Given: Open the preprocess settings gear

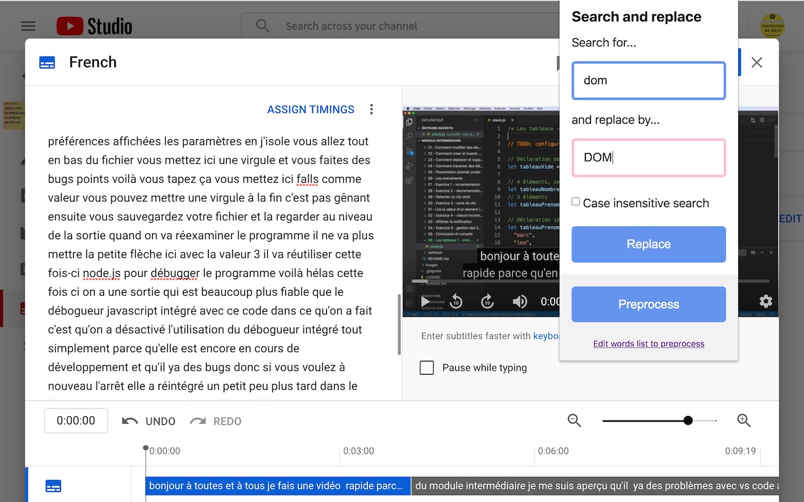Looking at the screenshot, I should 766,301.
